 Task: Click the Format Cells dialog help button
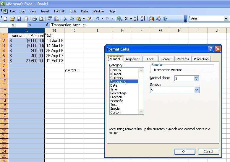[x=211, y=49]
